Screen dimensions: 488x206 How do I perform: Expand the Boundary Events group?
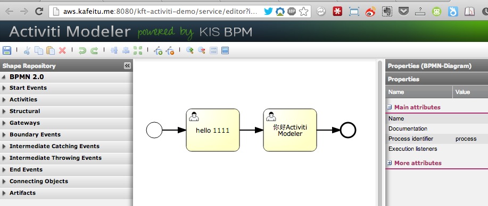(4, 134)
